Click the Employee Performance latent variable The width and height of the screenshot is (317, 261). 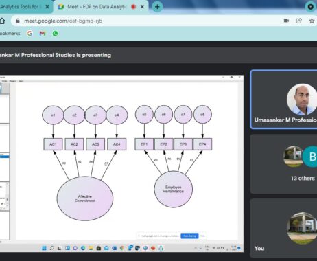pos(174,189)
